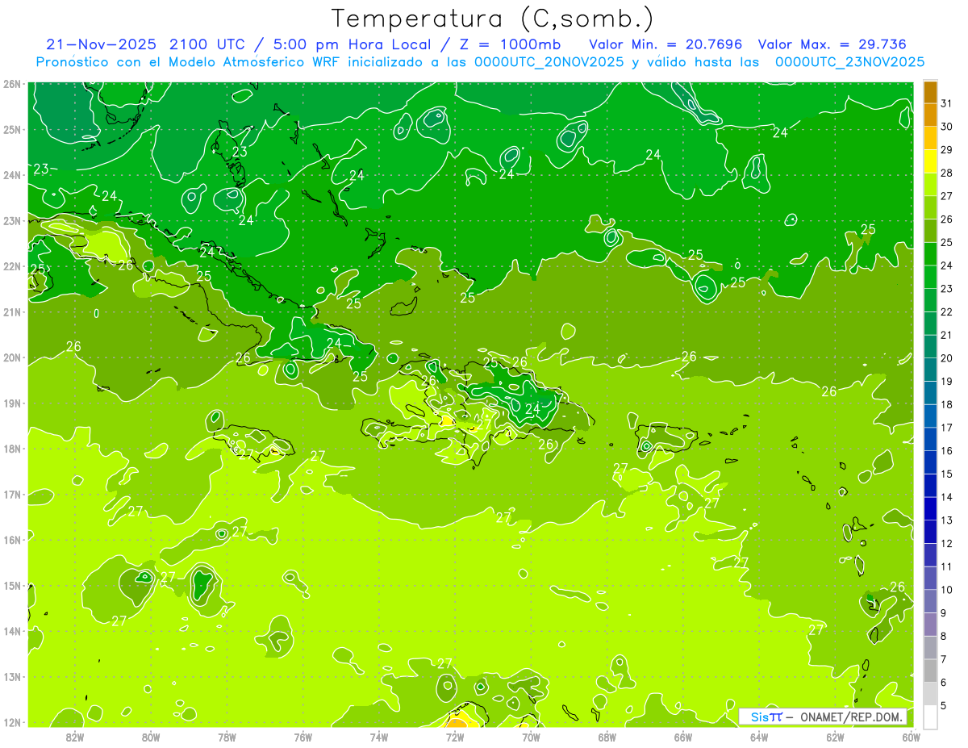
Task: Click the color scale label "12"
Action: pos(946,543)
